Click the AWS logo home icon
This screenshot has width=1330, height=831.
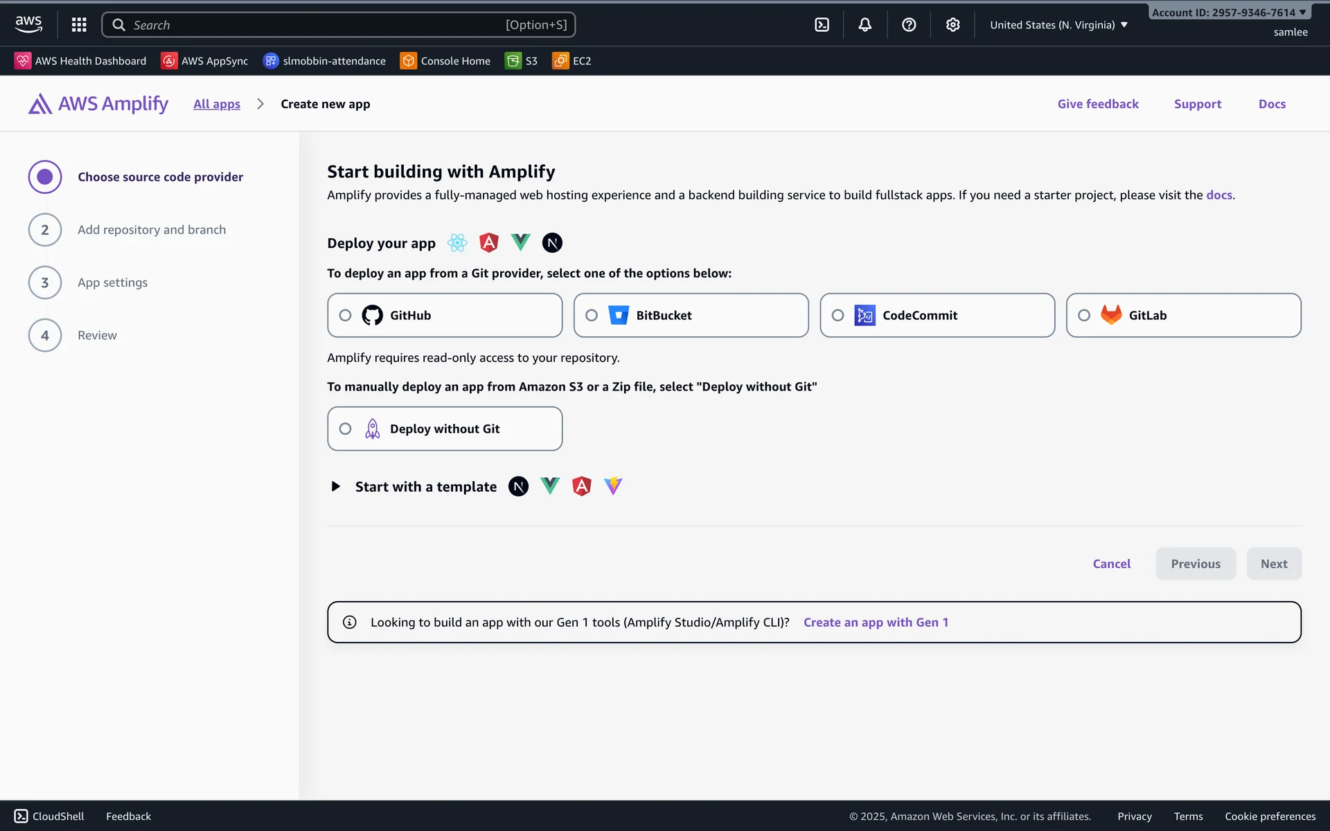[28, 24]
